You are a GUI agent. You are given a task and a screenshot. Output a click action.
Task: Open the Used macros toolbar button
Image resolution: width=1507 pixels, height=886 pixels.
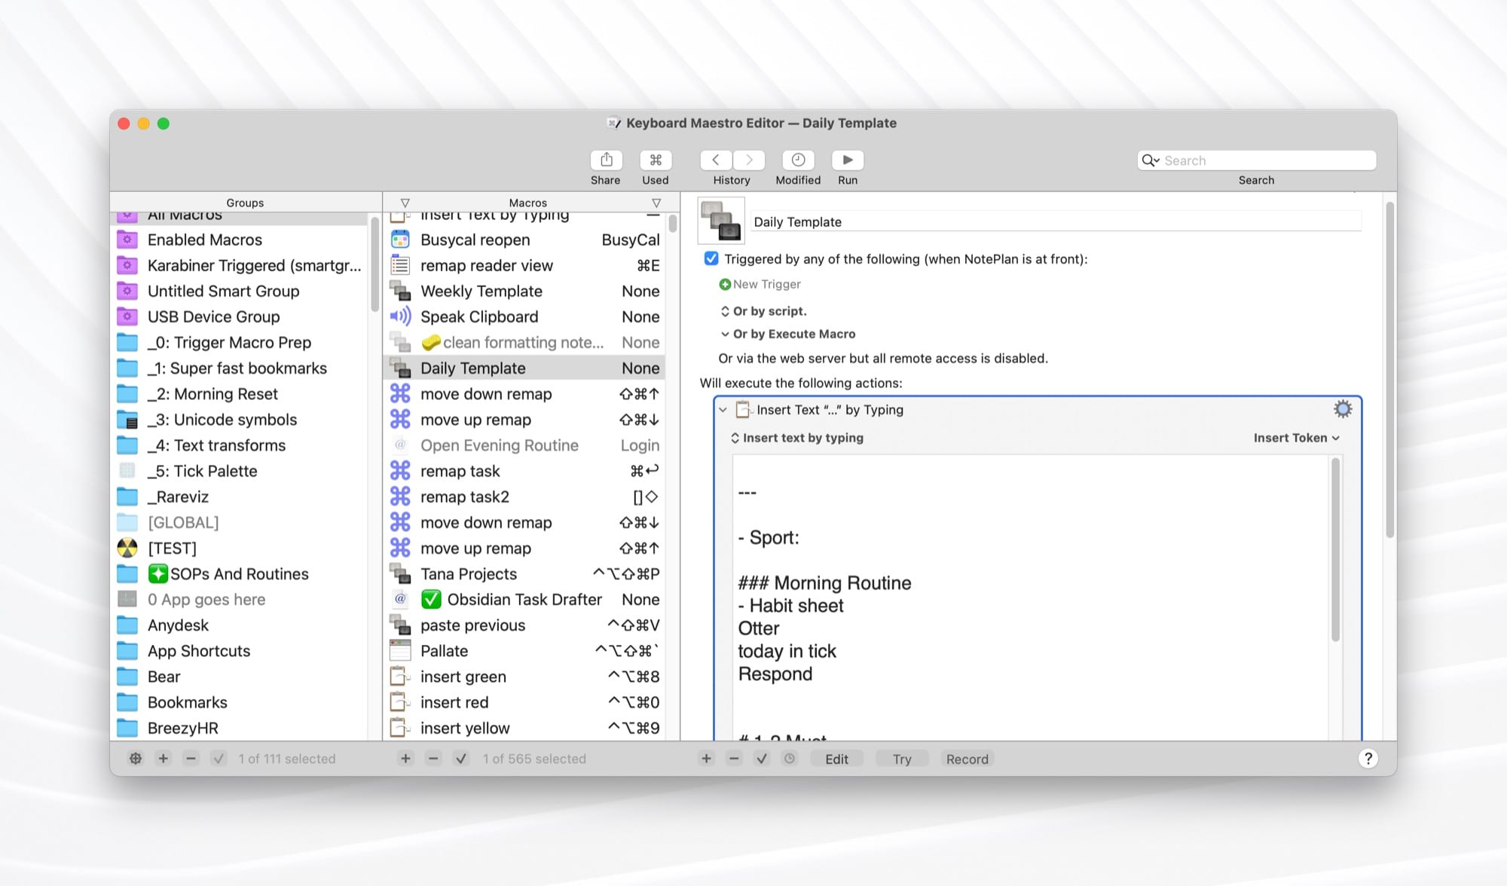click(x=656, y=160)
